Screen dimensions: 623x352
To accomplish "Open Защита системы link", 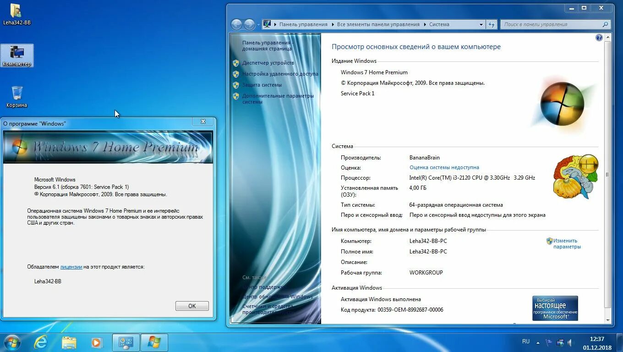I will 262,85.
